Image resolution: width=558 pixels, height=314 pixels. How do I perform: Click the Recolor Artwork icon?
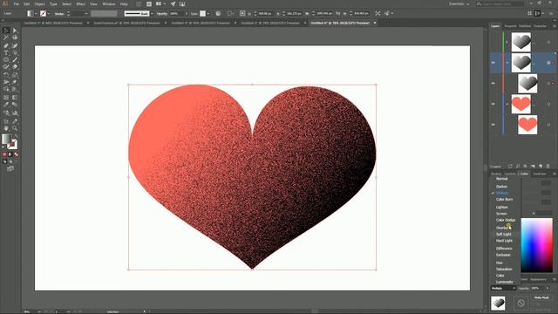tap(218, 14)
